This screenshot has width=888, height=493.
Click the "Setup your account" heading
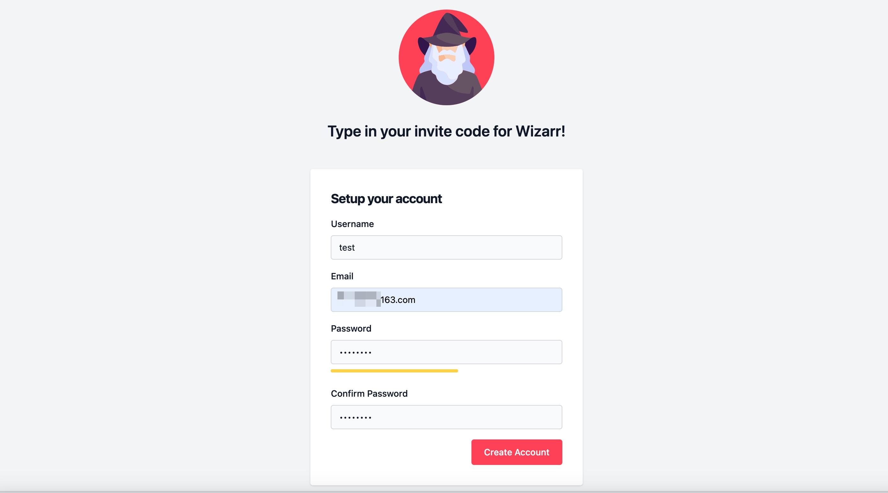pyautogui.click(x=386, y=199)
